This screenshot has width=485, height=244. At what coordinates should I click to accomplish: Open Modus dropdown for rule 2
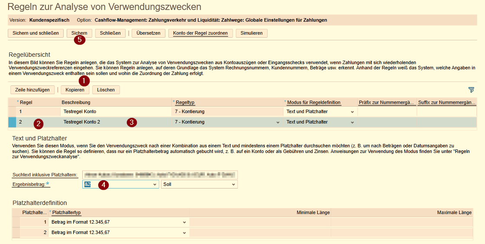tap(352, 122)
